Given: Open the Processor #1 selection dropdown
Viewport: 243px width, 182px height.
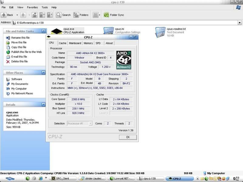Looking at the screenshot, I should pos(90,123).
